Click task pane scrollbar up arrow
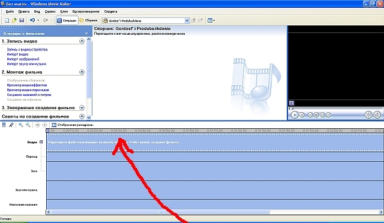Viewport: 384px width, 223px height. 89,39
